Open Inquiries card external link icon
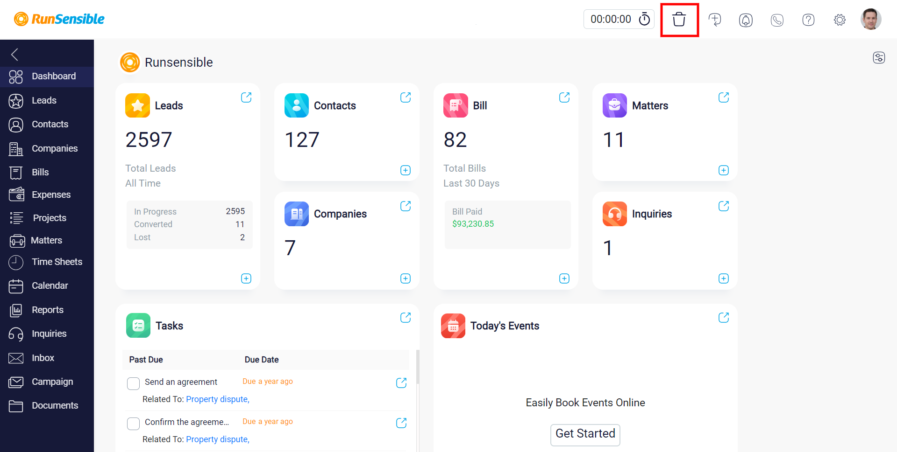Image resolution: width=897 pixels, height=452 pixels. (724, 206)
